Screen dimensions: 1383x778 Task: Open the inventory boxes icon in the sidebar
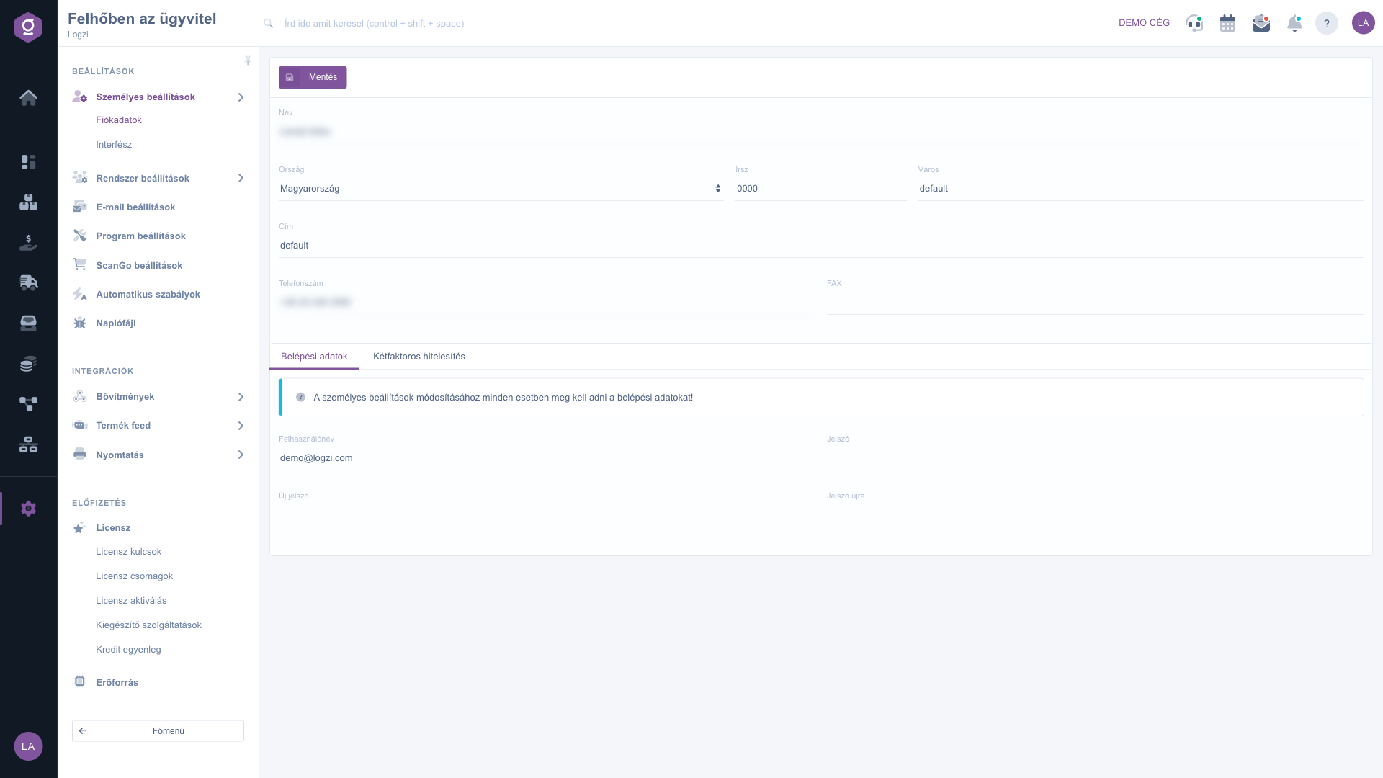28,202
